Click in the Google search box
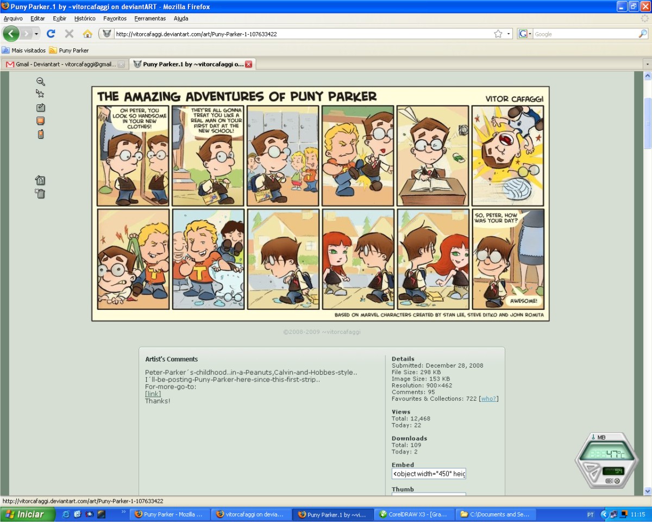This screenshot has height=522, width=652. coord(585,34)
